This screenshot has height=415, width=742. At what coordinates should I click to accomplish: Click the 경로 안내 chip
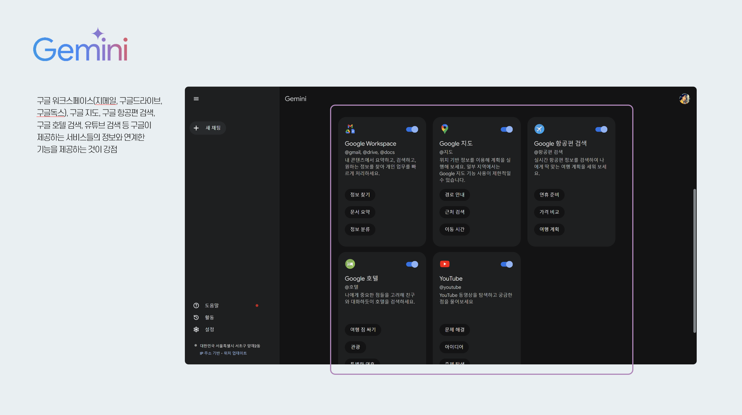pyautogui.click(x=454, y=195)
